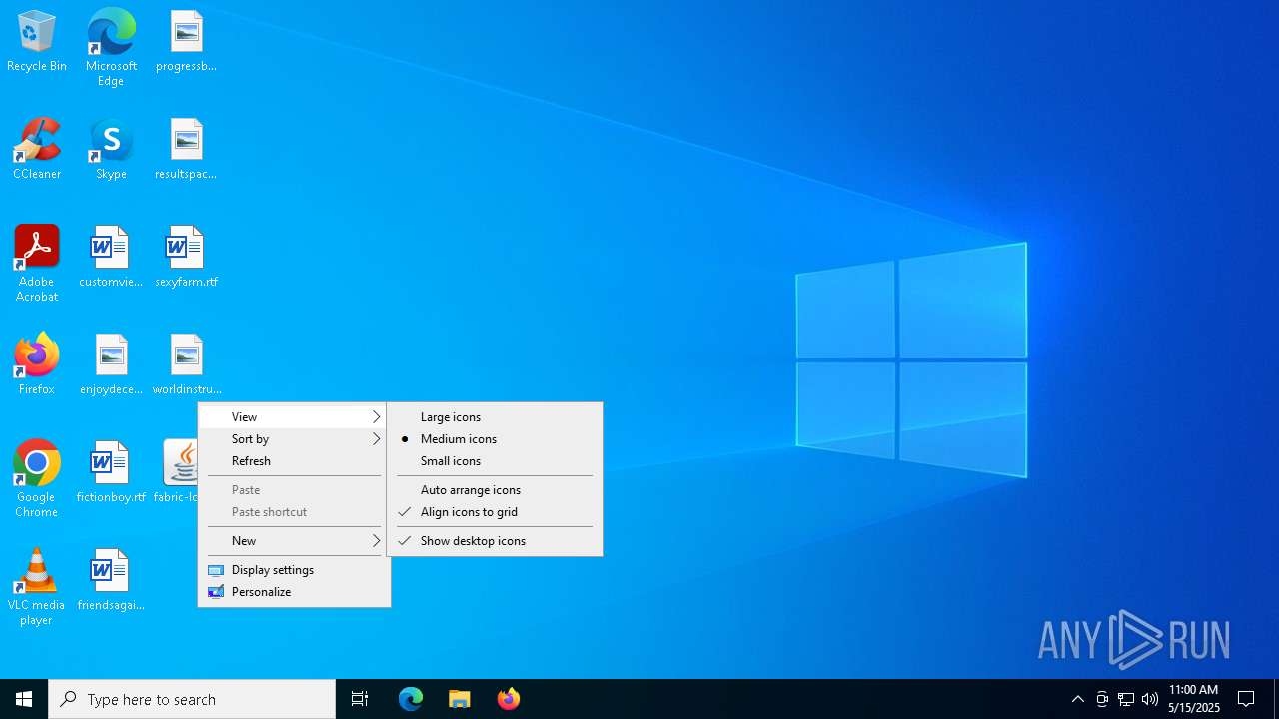Select the worldinstru... image file icon
Screen dimensions: 1279x719
pos(186,365)
